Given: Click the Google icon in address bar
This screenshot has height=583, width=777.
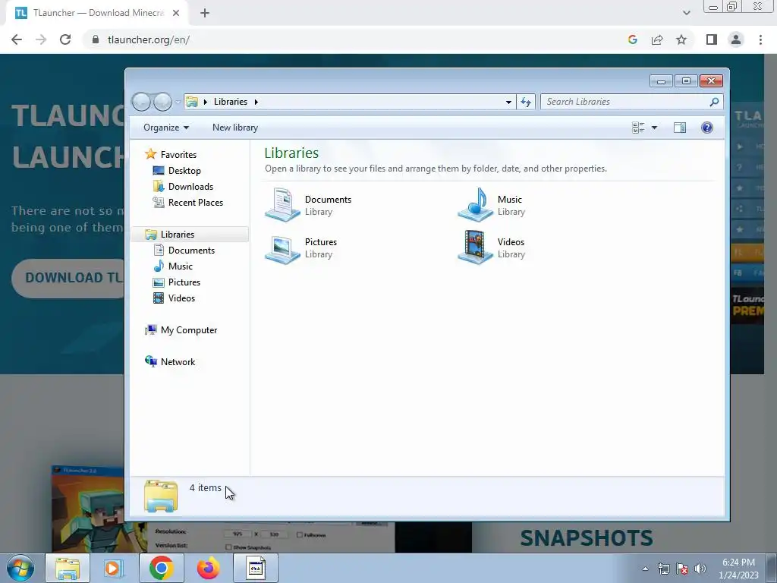Looking at the screenshot, I should point(632,39).
